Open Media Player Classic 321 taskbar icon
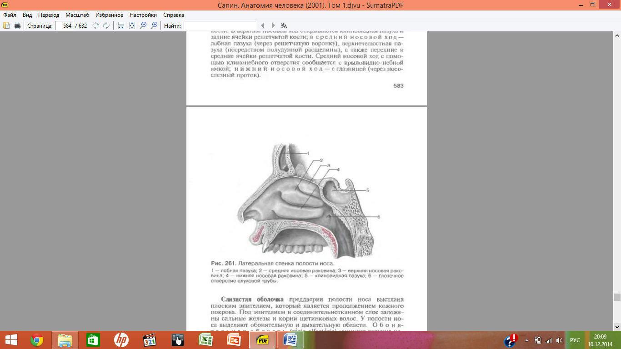 click(x=150, y=339)
